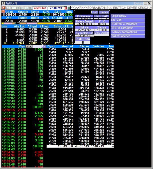This screenshot has width=153, height=169.
Task: Select bid price 2,720 in the order book
Action: click(33, 29)
